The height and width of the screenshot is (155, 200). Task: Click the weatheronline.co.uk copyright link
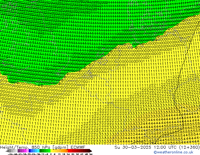click(x=176, y=152)
